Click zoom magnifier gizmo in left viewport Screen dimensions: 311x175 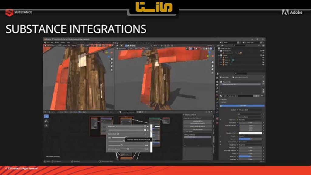(112, 59)
